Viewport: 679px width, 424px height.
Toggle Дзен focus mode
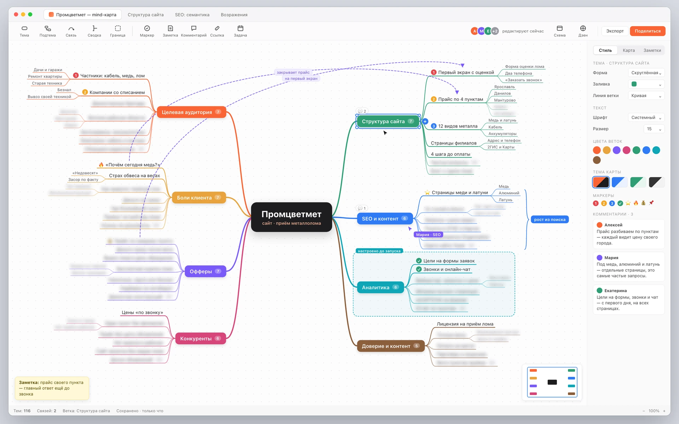click(583, 31)
